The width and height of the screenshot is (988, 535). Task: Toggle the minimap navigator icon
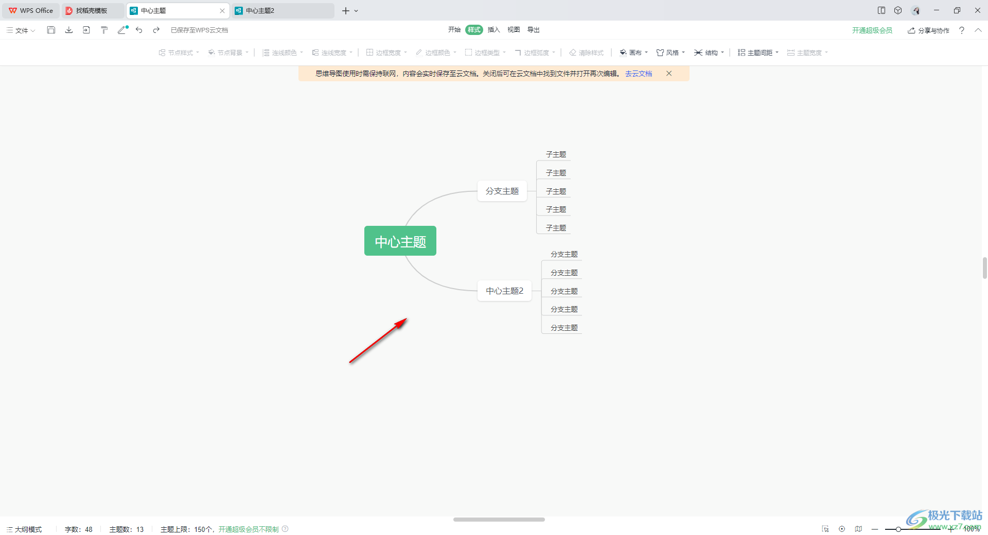coord(858,529)
